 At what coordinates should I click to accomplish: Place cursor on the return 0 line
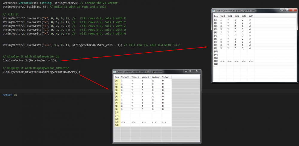pyautogui.click(x=10, y=95)
